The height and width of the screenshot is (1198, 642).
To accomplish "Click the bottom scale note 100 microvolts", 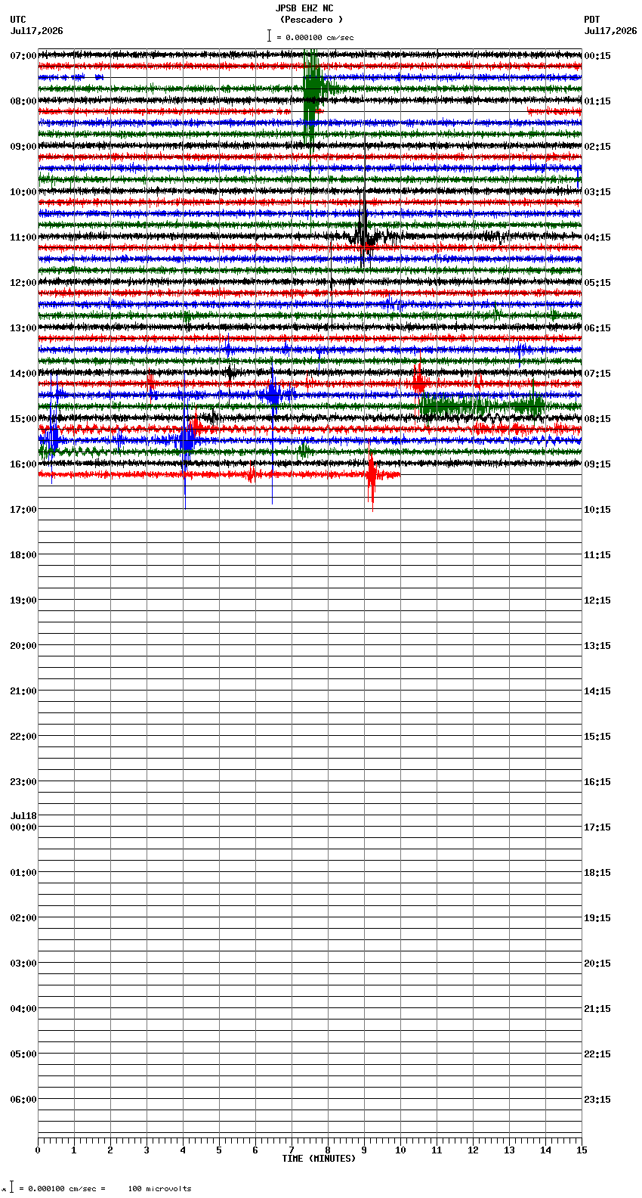I will [x=160, y=1189].
